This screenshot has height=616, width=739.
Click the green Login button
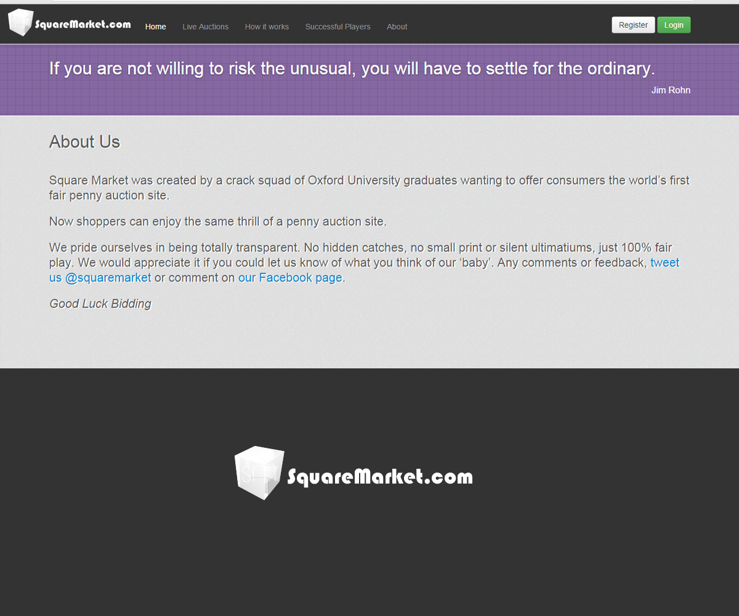click(x=674, y=25)
